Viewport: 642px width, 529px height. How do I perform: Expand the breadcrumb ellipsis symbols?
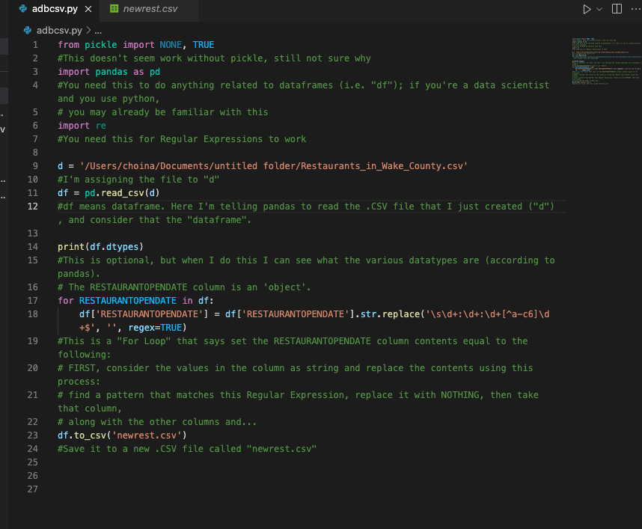click(x=98, y=31)
